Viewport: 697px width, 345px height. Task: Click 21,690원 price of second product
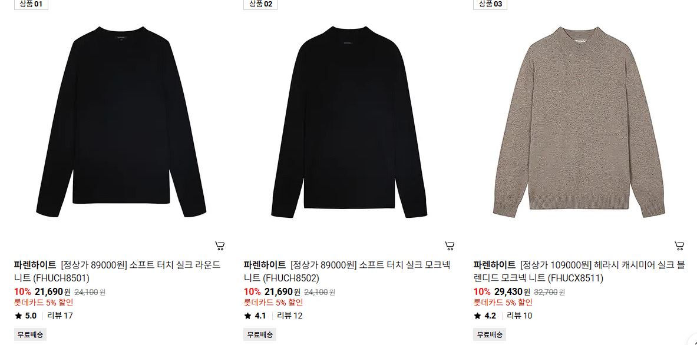(282, 291)
